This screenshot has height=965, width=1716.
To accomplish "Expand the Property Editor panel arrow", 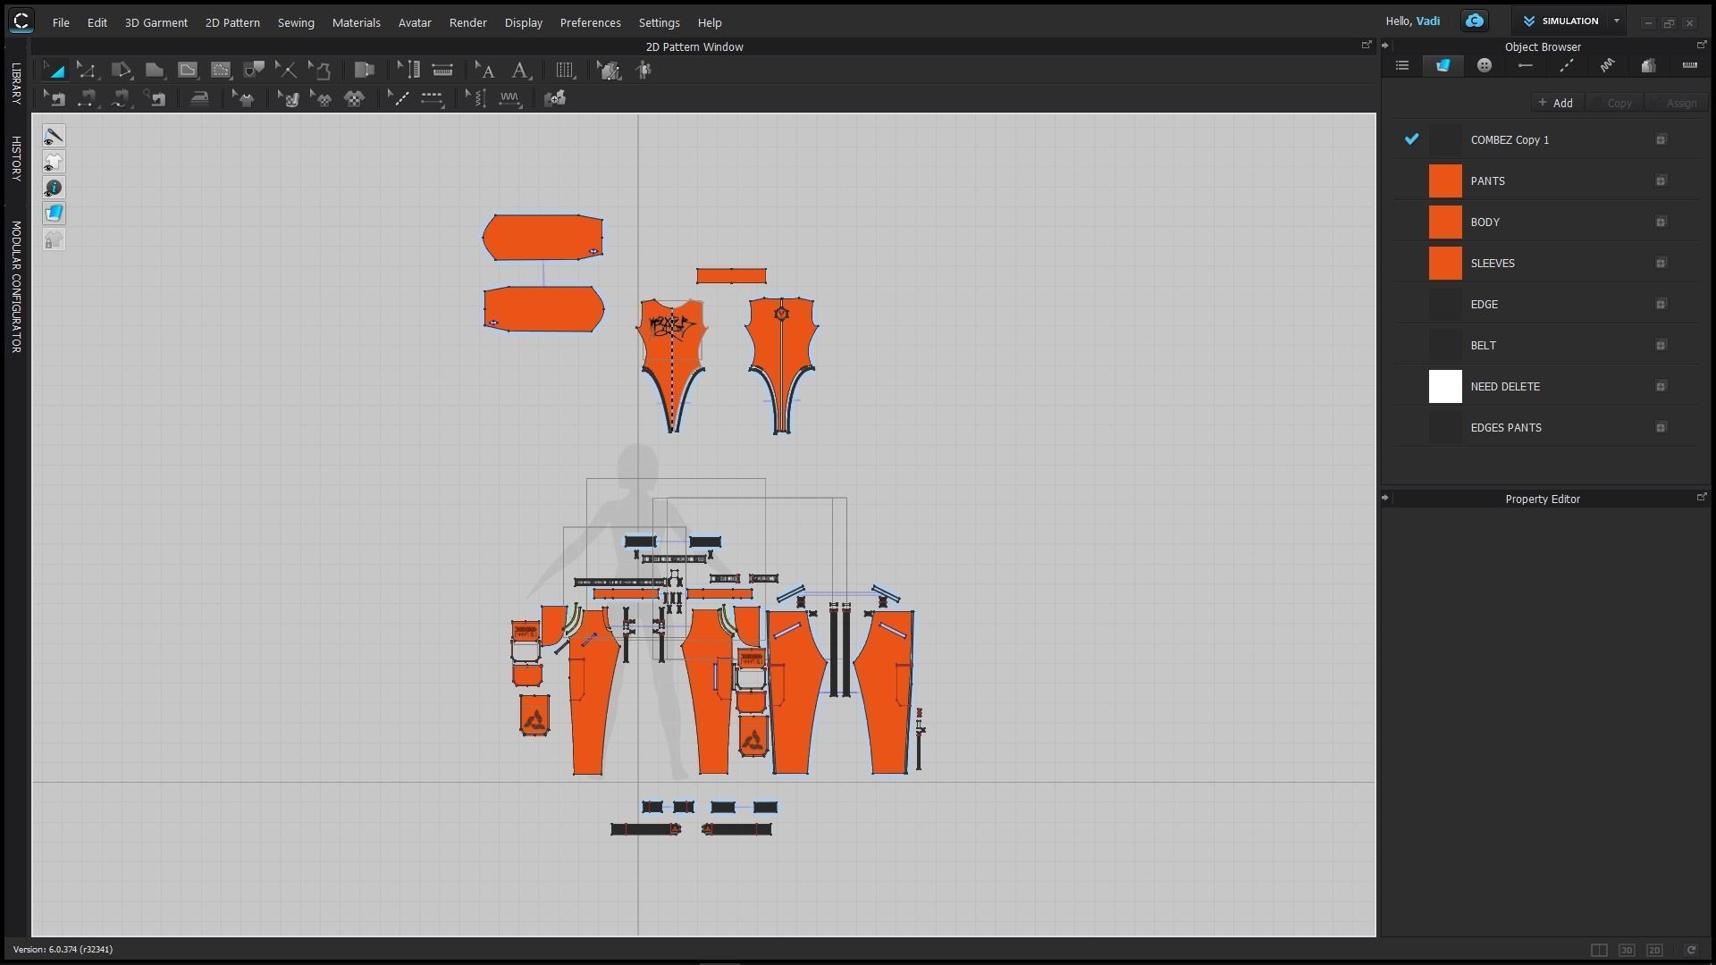I will pos(1385,499).
